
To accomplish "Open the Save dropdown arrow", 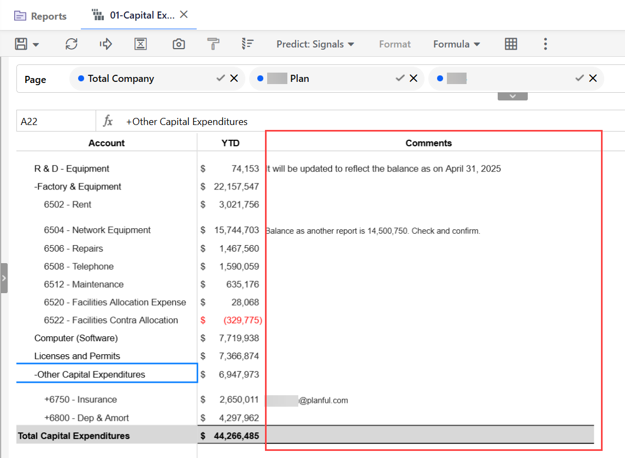I will pyautogui.click(x=36, y=45).
